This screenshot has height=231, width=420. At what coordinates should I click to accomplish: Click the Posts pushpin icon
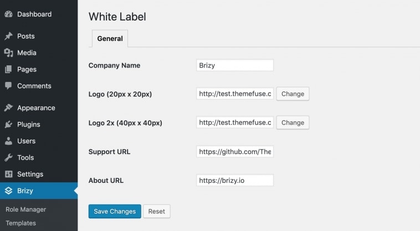pyautogui.click(x=8, y=36)
